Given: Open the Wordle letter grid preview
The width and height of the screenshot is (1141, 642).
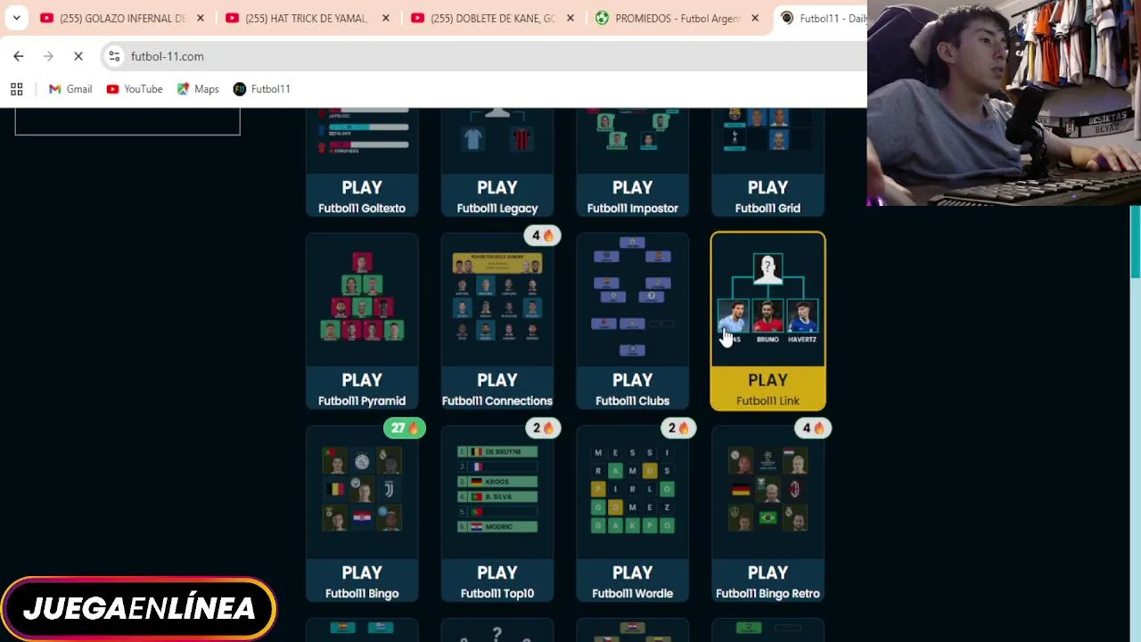Looking at the screenshot, I should click(633, 490).
